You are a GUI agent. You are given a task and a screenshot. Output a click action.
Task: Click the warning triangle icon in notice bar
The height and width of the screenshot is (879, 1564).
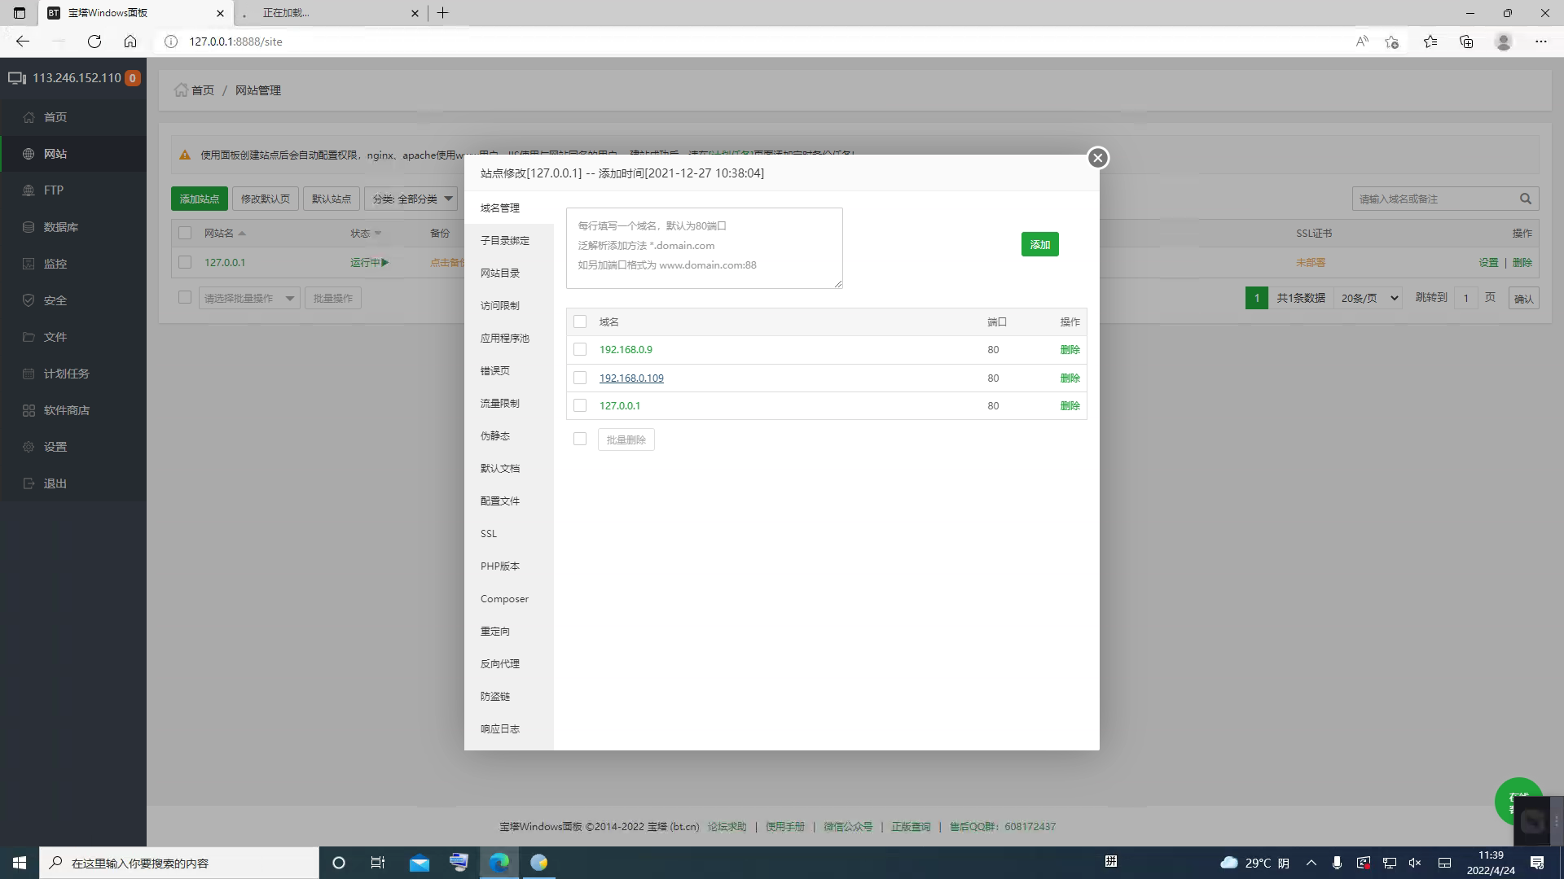pyautogui.click(x=185, y=155)
